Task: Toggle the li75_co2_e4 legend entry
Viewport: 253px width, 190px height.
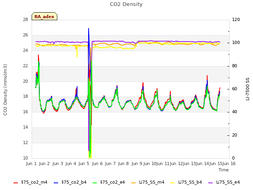Action: coord(109,182)
